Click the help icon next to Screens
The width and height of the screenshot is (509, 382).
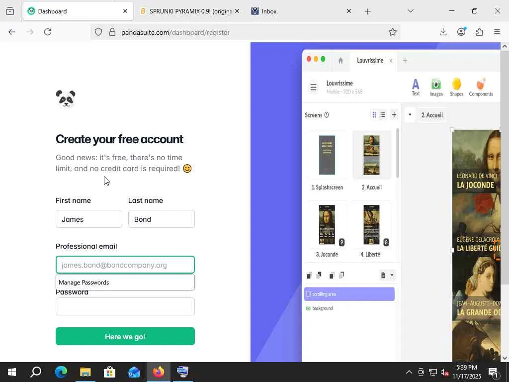[x=327, y=115]
